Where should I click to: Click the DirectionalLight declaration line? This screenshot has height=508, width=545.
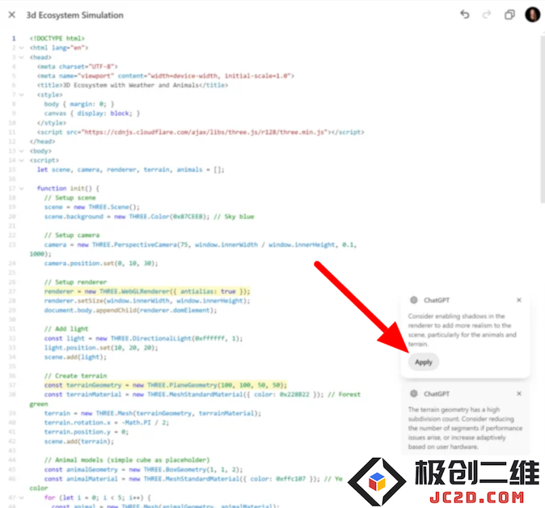pyautogui.click(x=143, y=338)
